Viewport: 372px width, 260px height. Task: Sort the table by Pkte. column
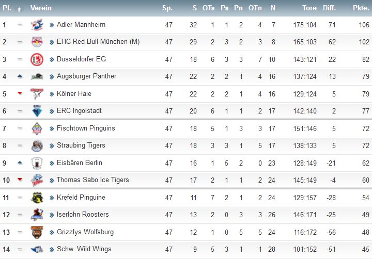click(361, 8)
